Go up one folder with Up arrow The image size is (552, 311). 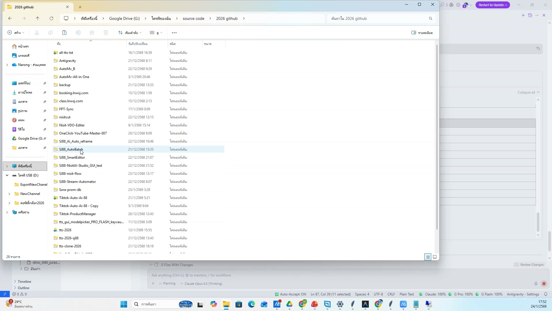coord(37,18)
